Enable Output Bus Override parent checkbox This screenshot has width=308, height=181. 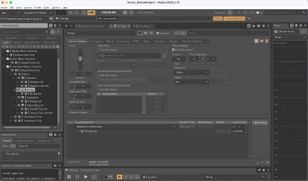98,50
